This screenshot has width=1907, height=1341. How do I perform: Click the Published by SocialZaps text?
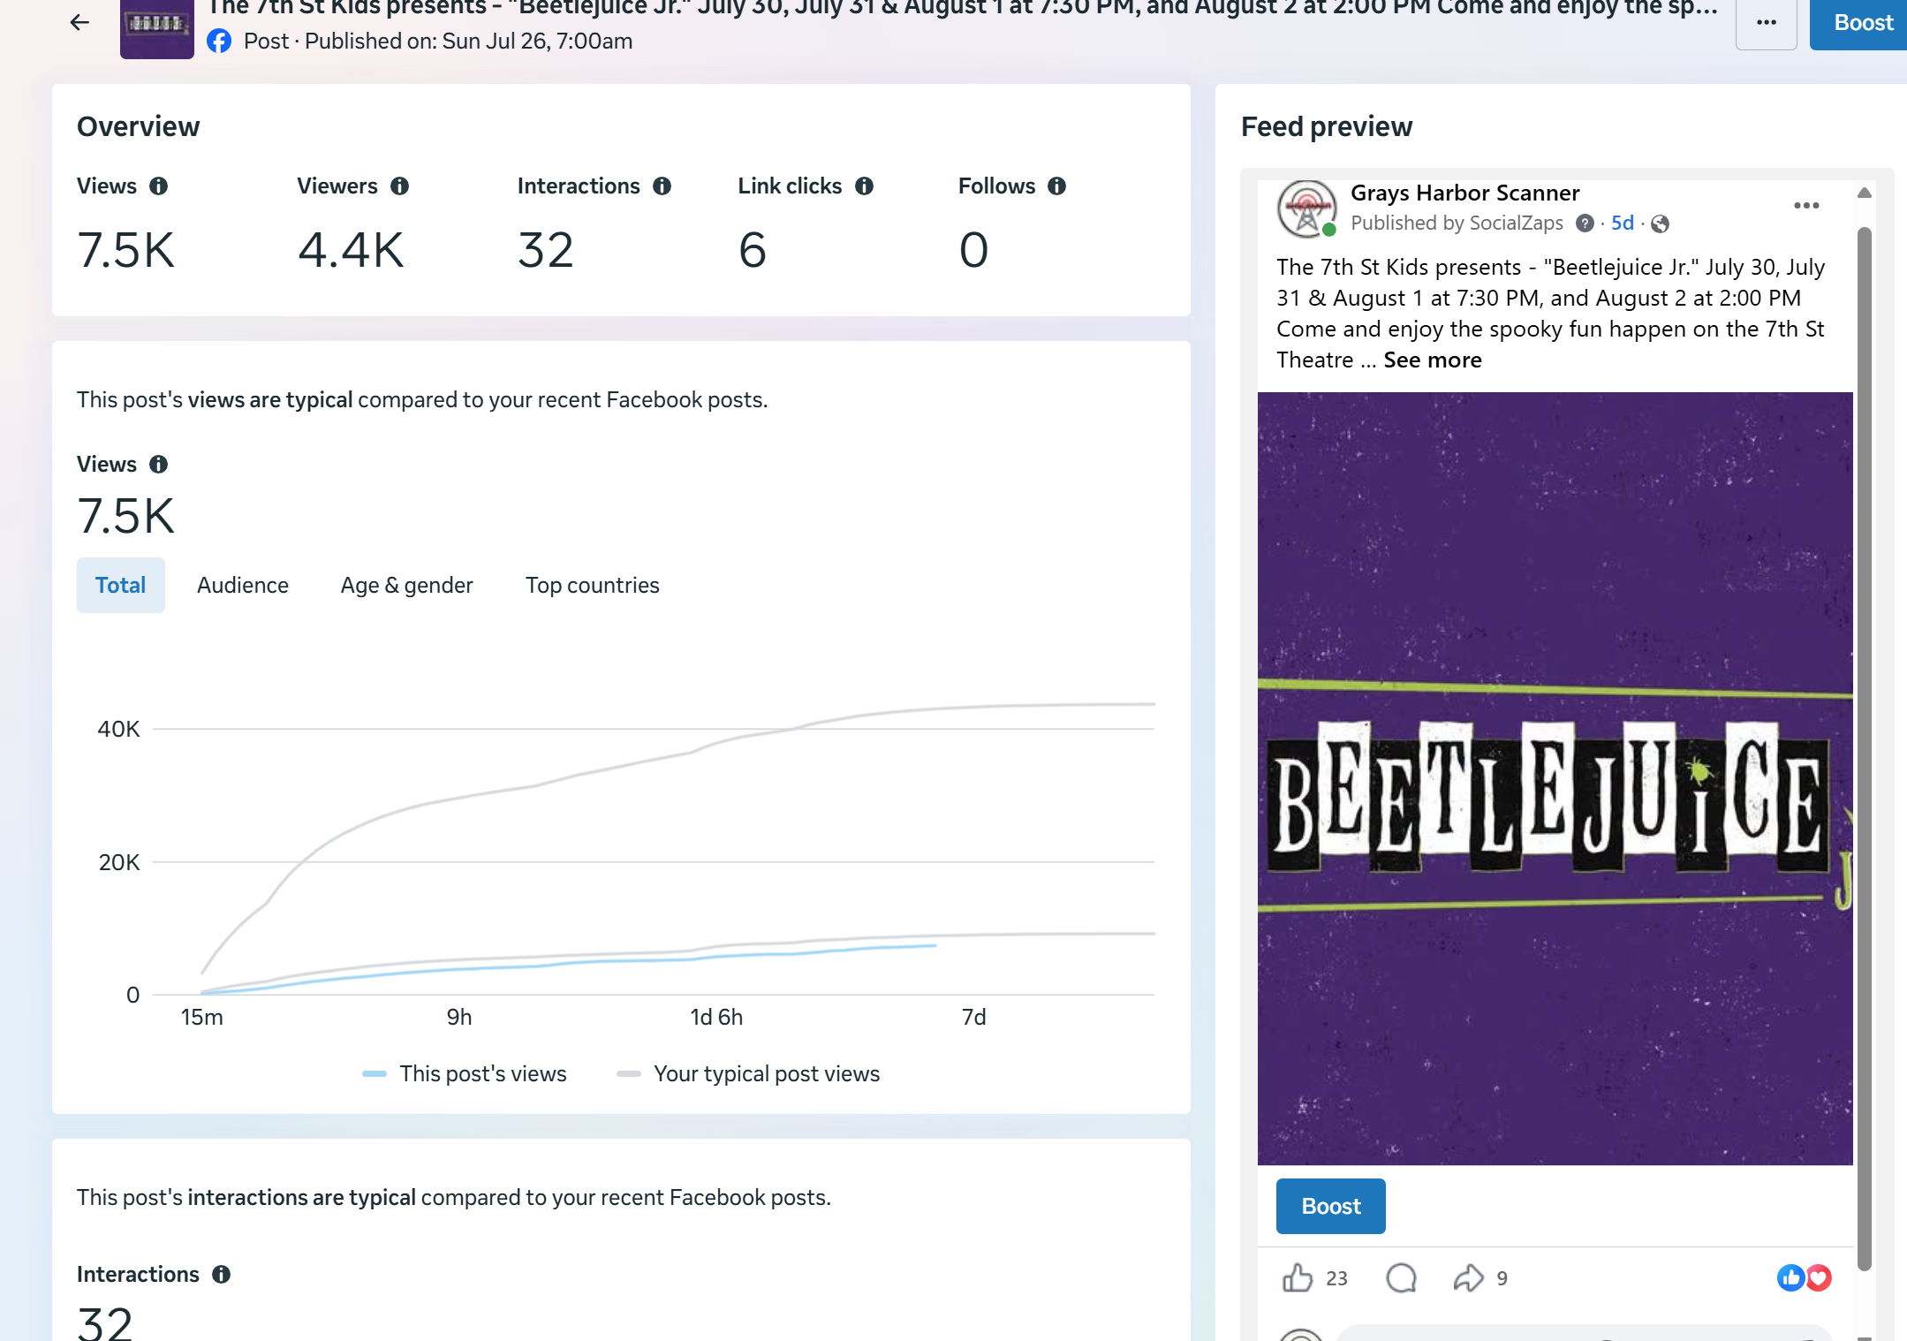pyautogui.click(x=1457, y=223)
